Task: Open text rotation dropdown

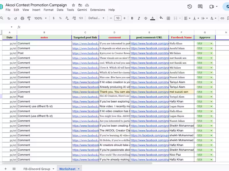Action: coord(213,18)
